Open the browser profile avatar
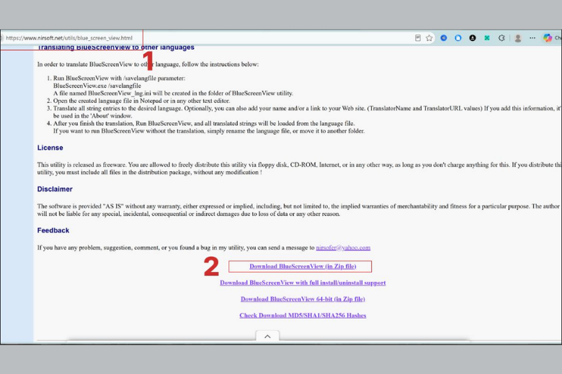 click(x=517, y=38)
